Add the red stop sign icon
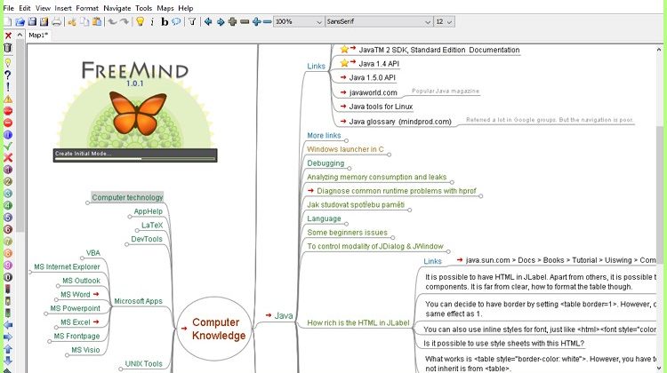 click(8, 111)
